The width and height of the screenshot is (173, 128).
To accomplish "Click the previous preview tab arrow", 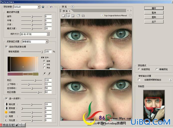I will pyautogui.click(x=128, y=10).
